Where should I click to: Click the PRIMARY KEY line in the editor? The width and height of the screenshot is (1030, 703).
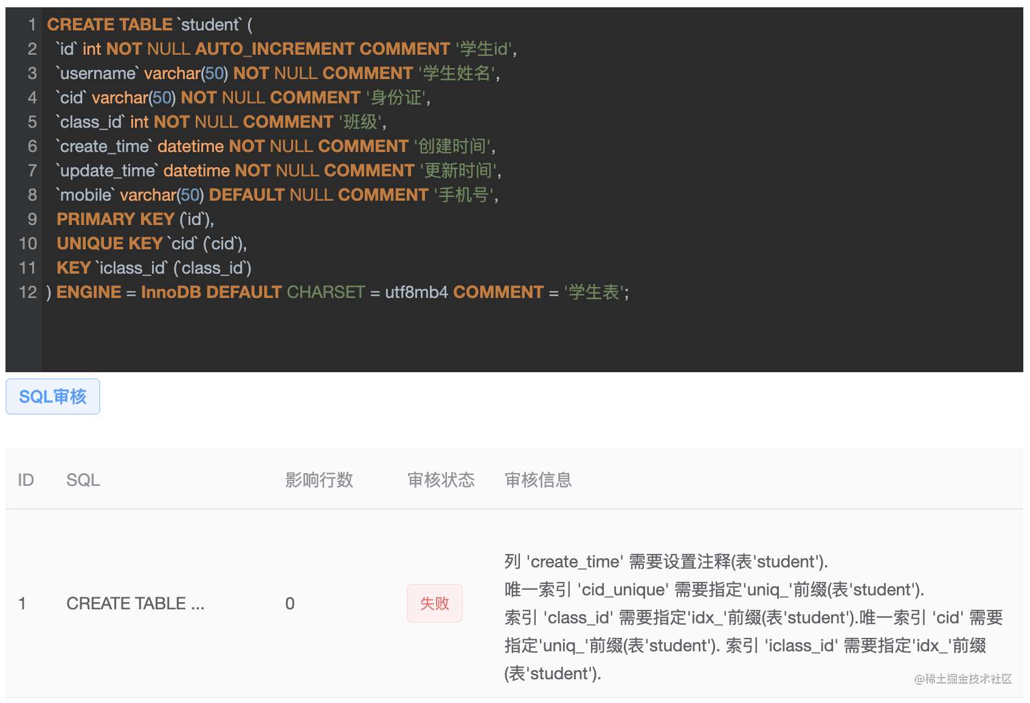click(x=116, y=219)
